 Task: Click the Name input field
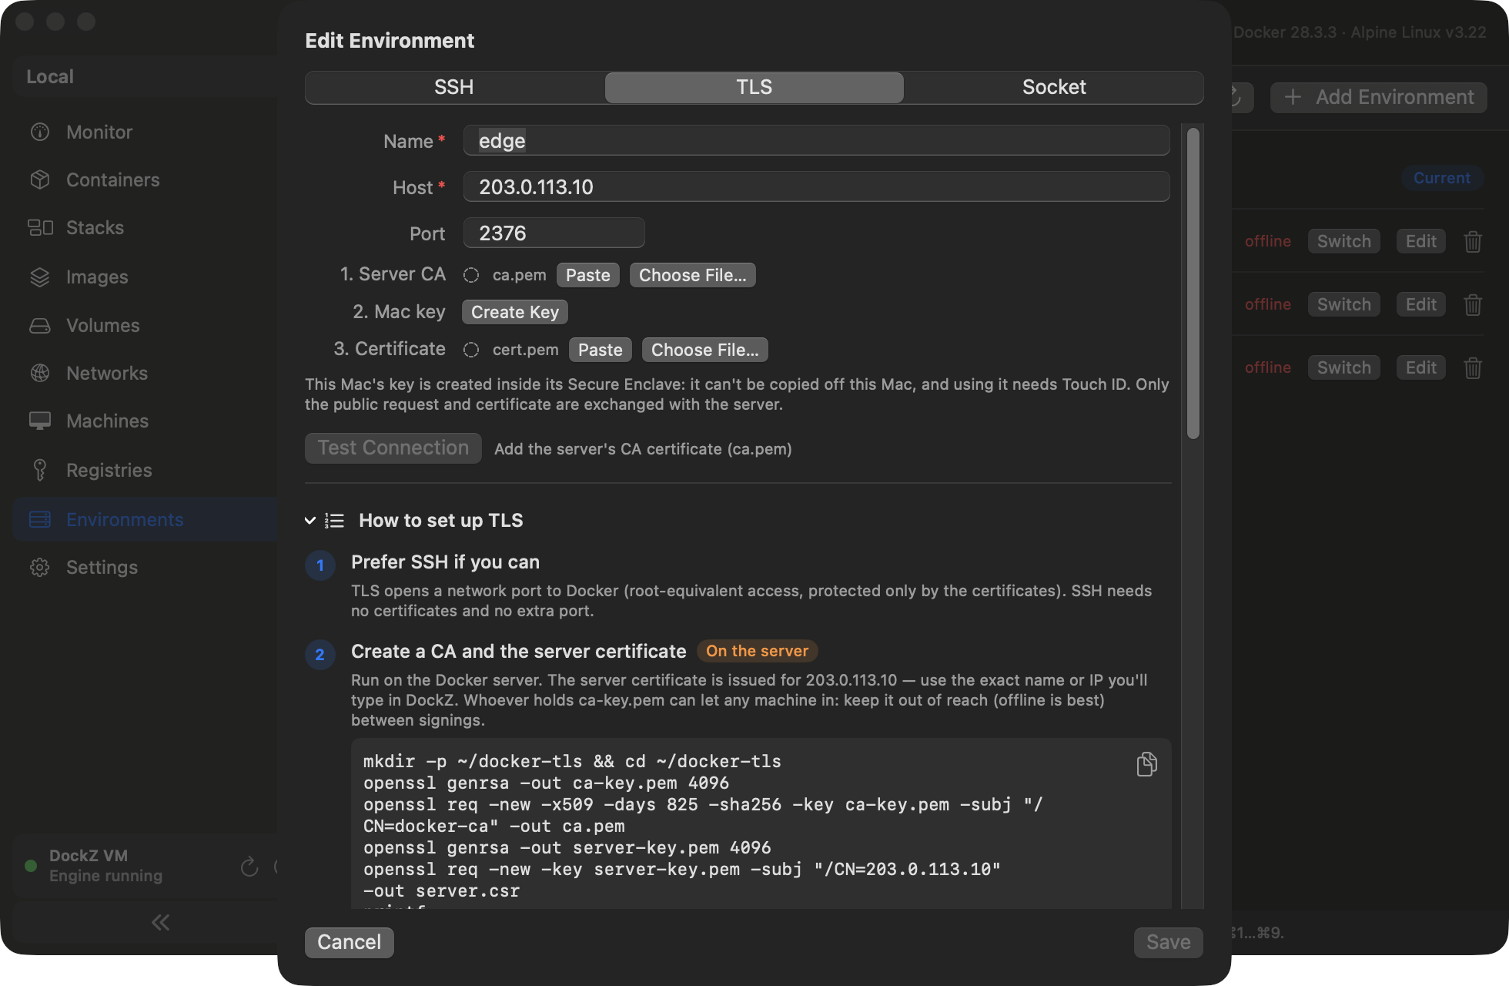[816, 140]
